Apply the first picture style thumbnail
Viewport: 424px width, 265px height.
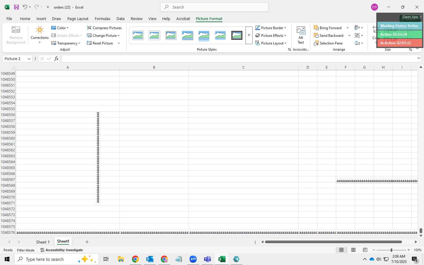(x=138, y=35)
